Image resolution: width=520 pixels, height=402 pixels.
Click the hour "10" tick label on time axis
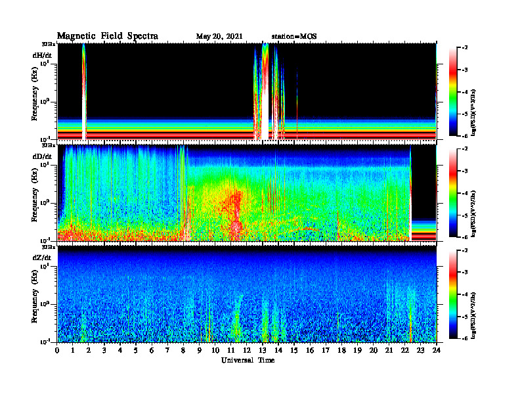(x=215, y=350)
